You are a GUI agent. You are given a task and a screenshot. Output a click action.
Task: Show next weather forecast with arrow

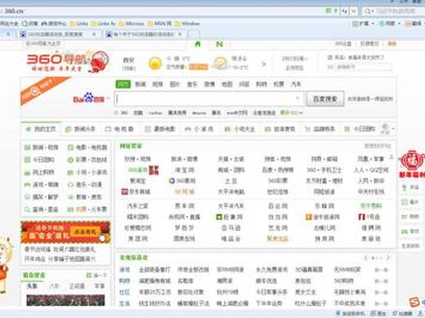click(263, 64)
